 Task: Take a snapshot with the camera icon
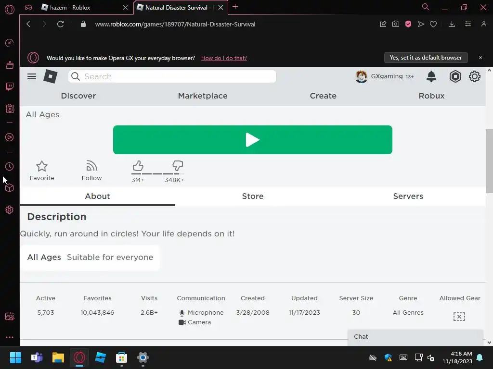click(x=396, y=24)
